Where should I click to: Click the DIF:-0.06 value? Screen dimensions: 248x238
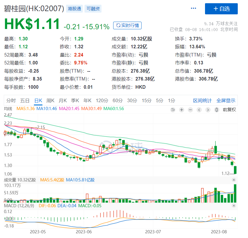point(47,206)
